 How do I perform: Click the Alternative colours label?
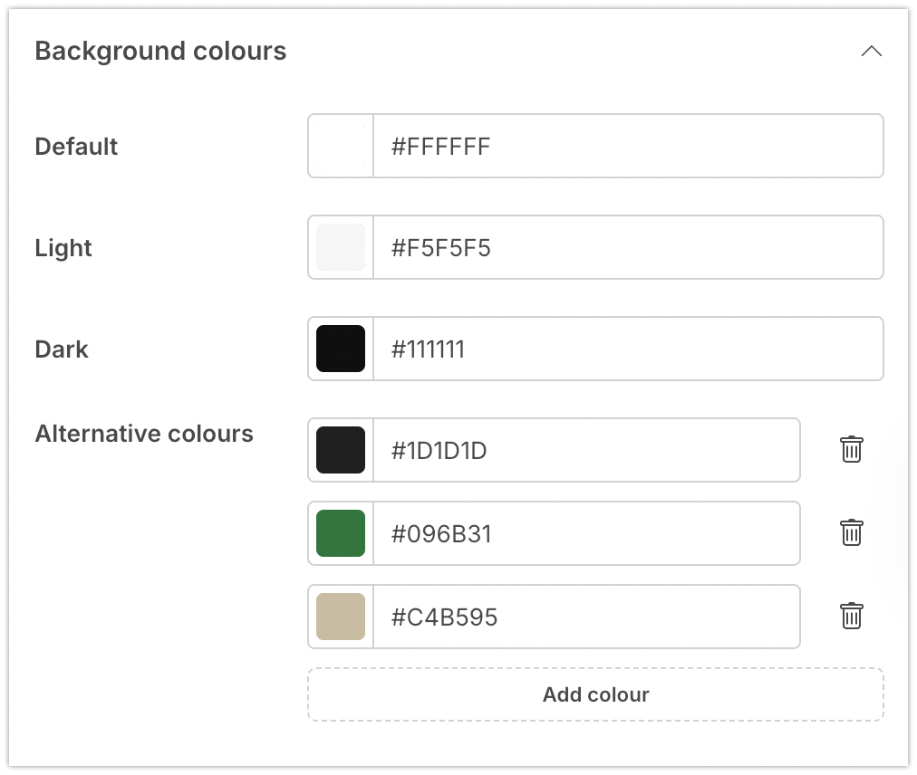tap(144, 434)
